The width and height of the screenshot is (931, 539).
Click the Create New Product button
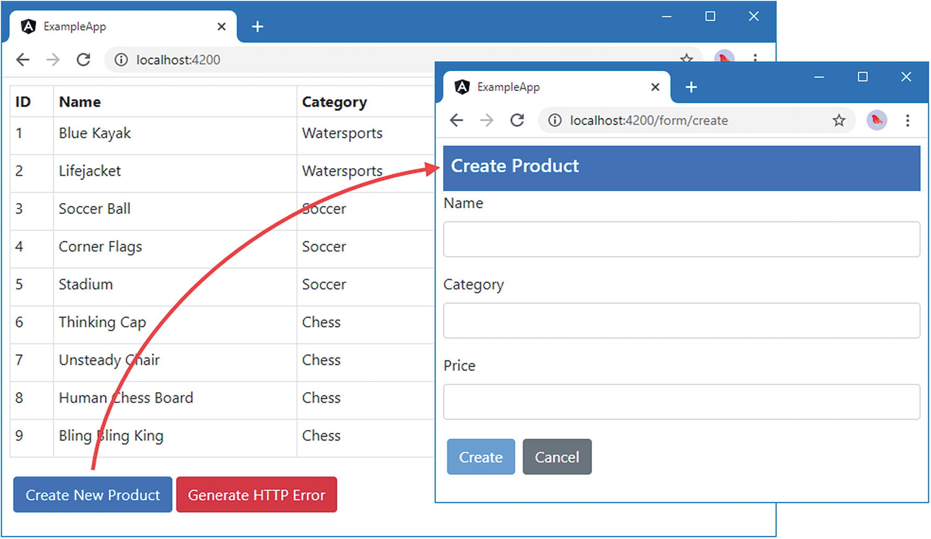coord(93,494)
